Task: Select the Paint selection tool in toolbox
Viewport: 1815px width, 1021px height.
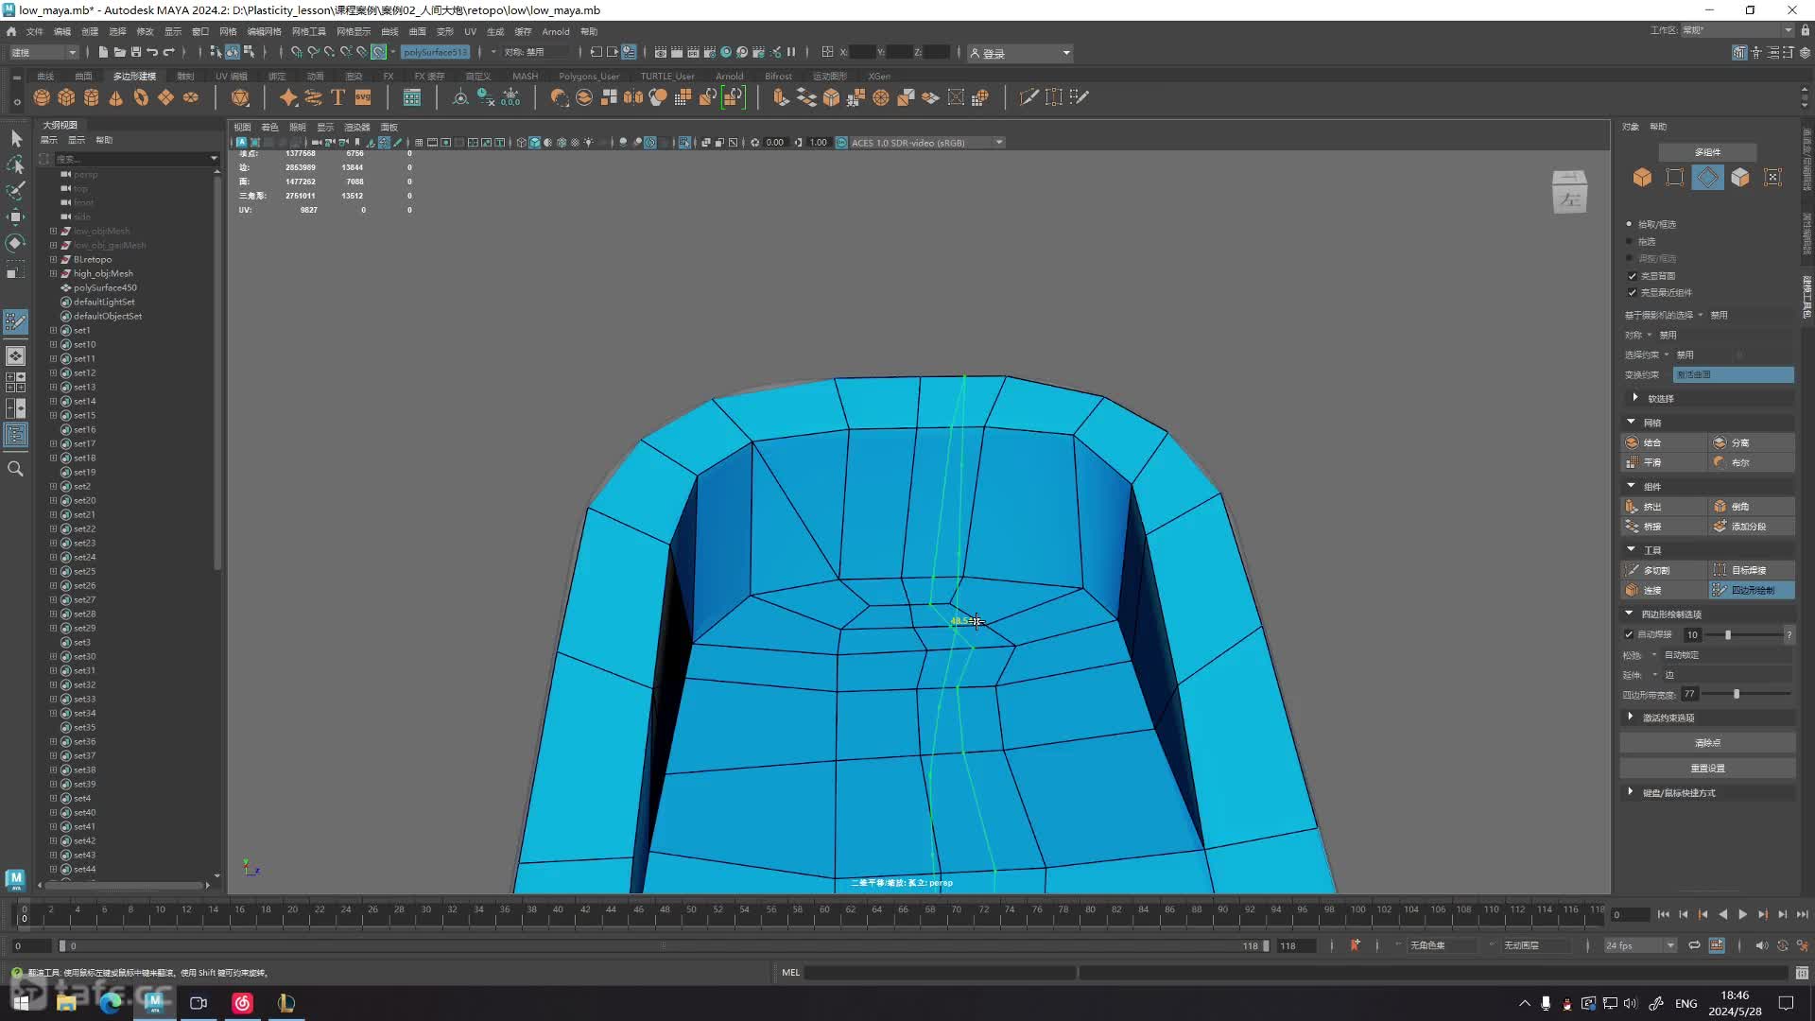Action: 15,191
